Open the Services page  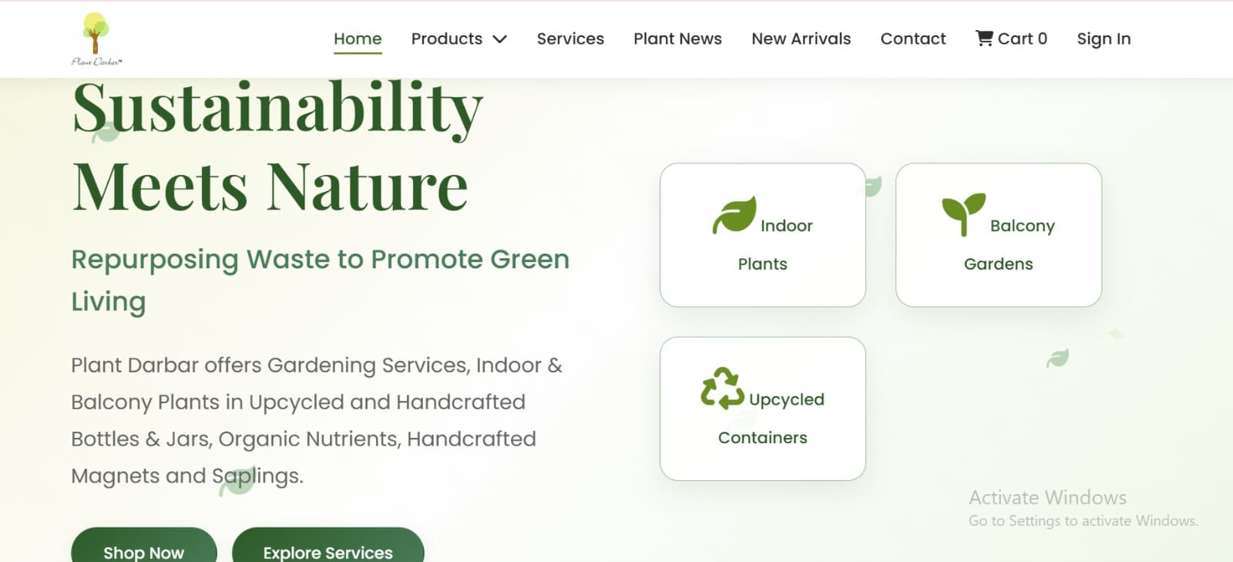tap(570, 39)
